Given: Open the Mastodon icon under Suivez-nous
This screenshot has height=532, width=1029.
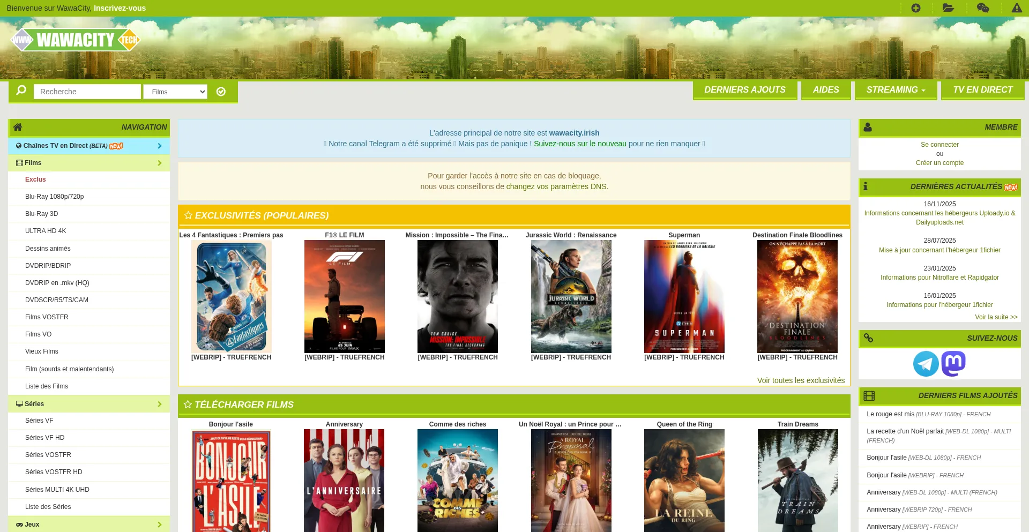Looking at the screenshot, I should click(953, 364).
